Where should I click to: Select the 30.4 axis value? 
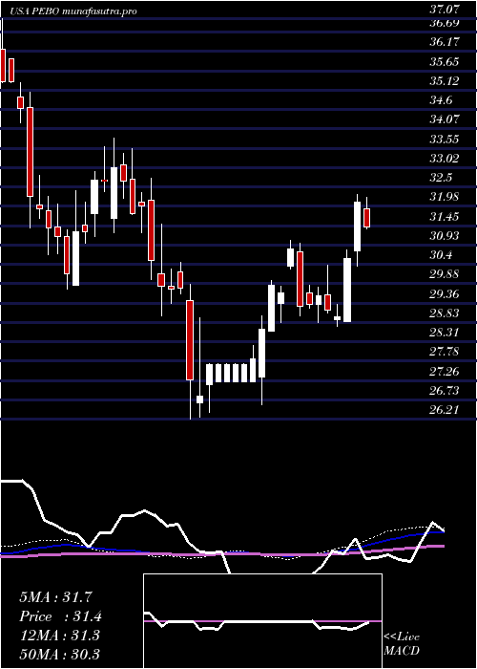(441, 255)
